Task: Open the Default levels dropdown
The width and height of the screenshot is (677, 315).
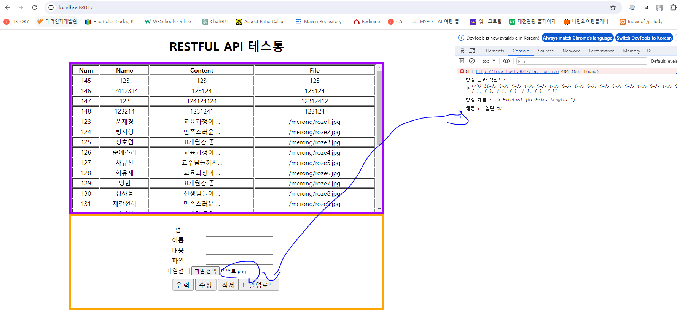Action: click(663, 61)
